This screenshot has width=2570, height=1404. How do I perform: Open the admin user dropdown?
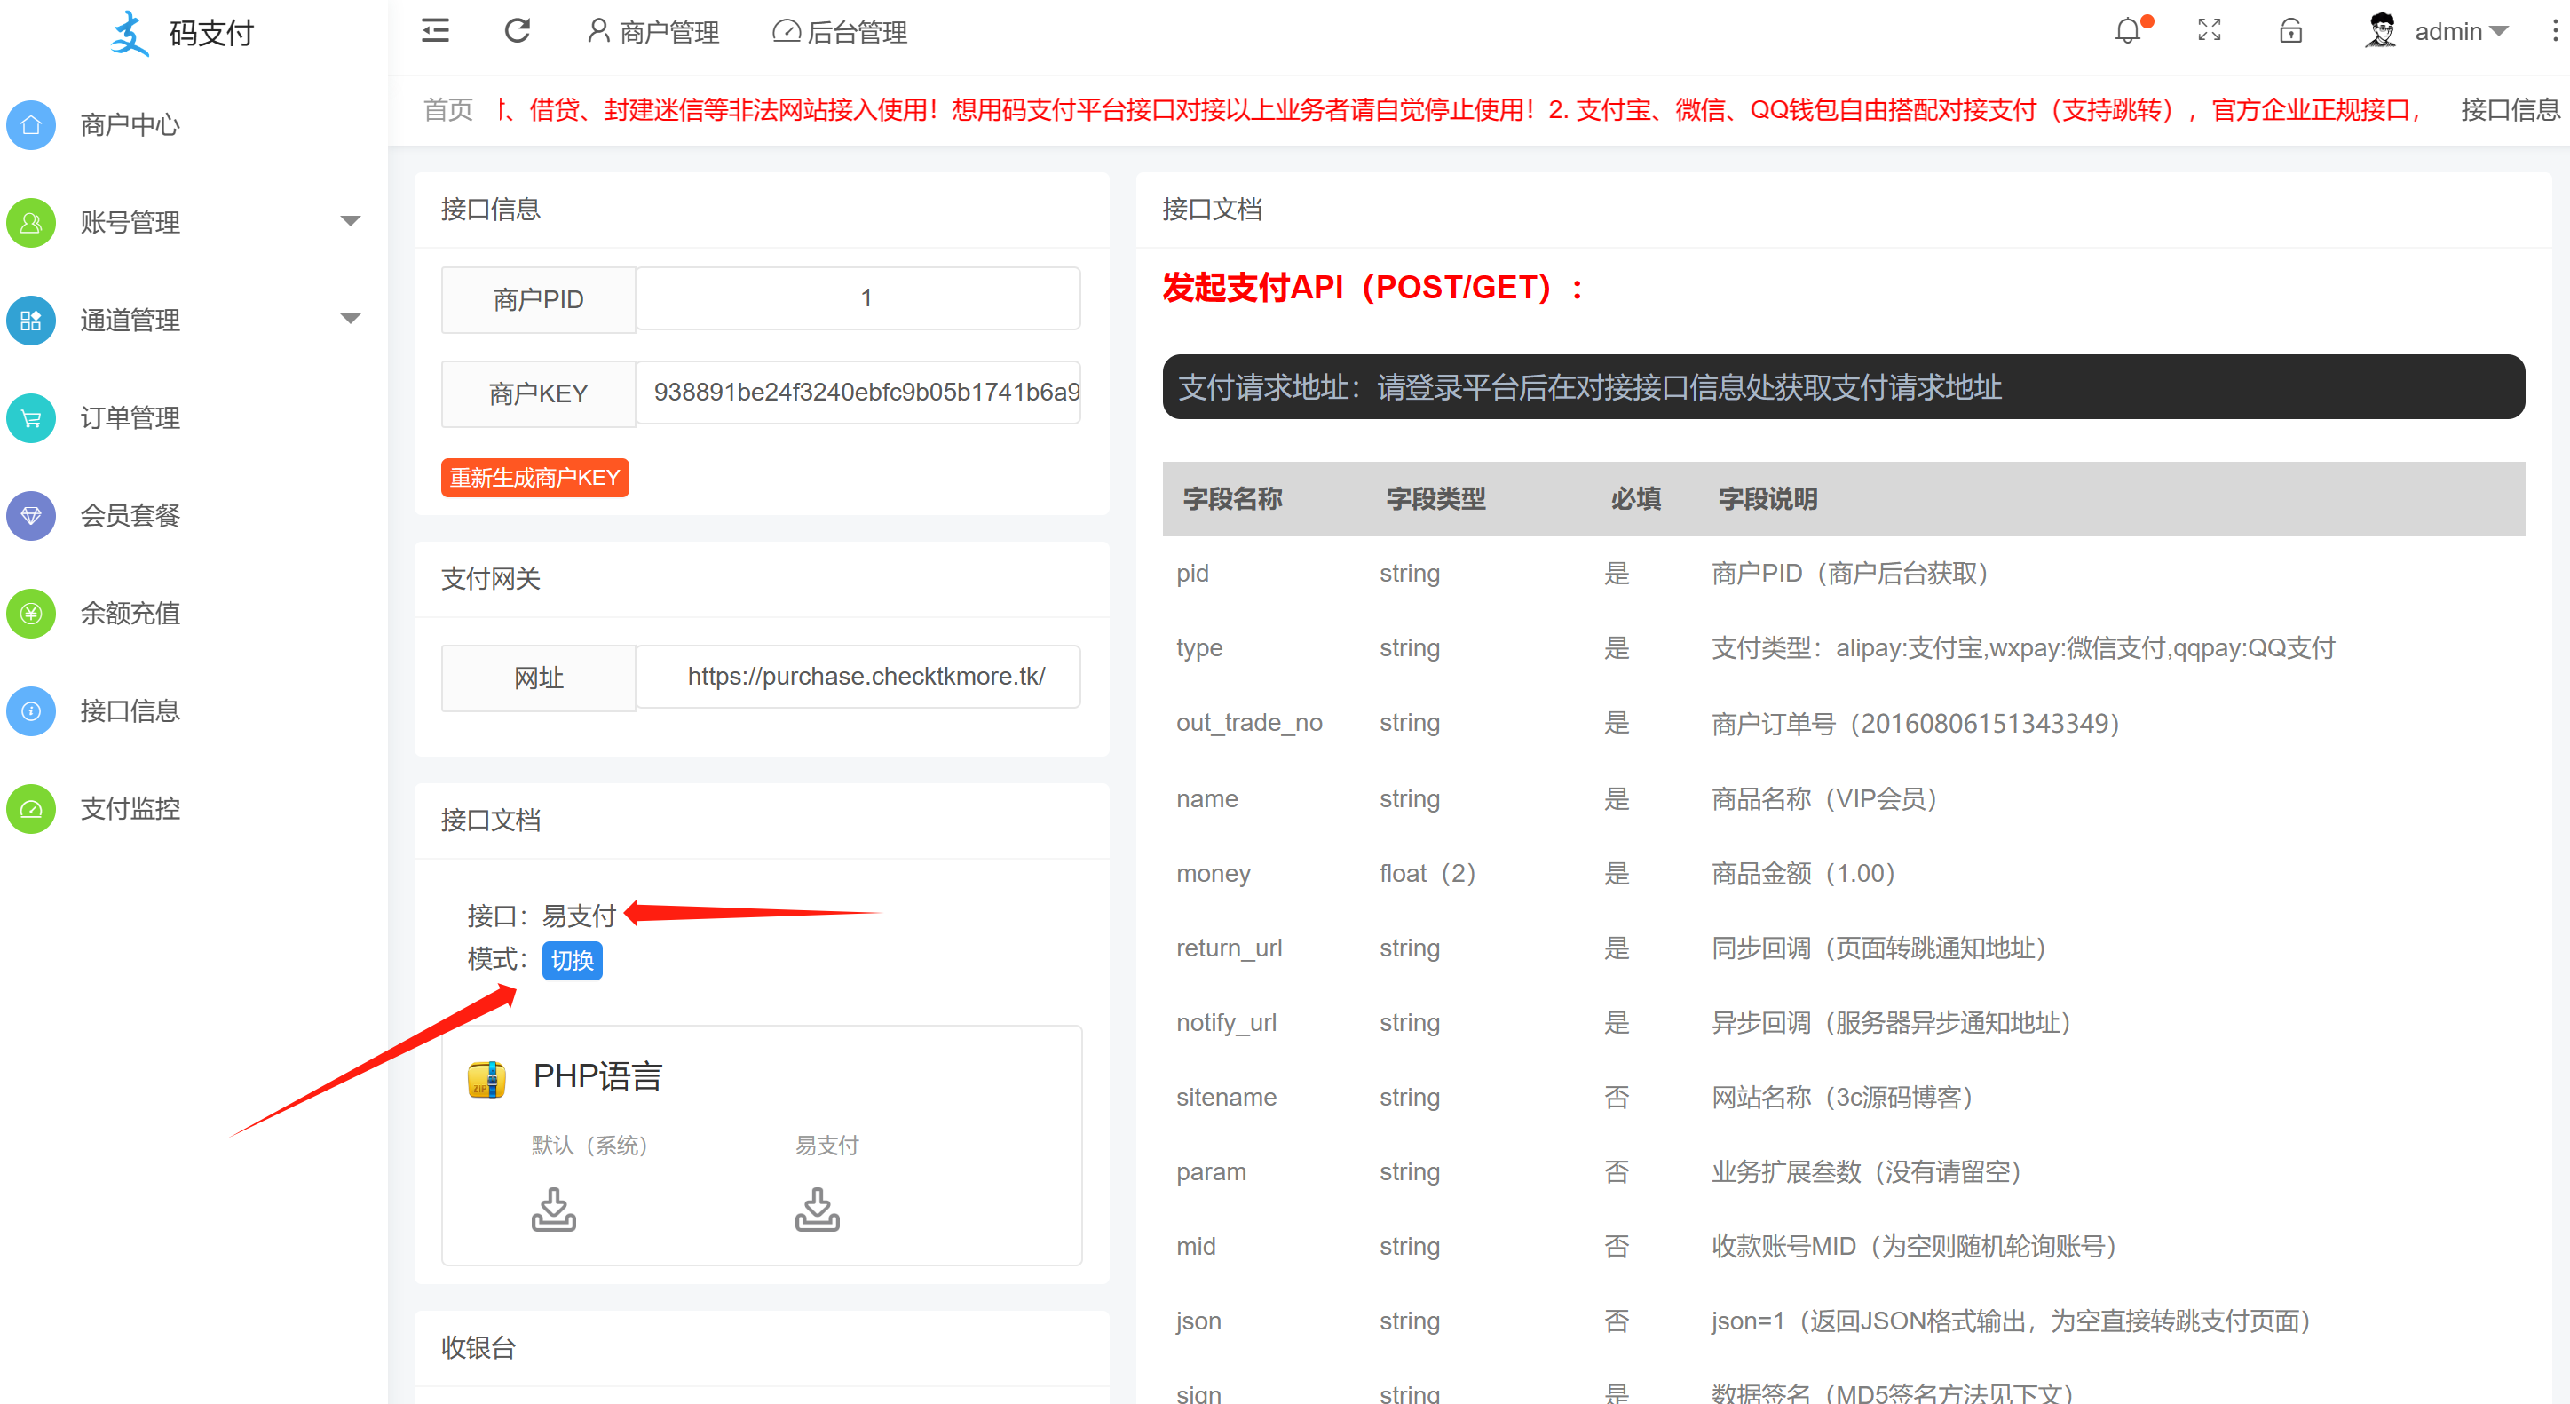pos(2460,31)
